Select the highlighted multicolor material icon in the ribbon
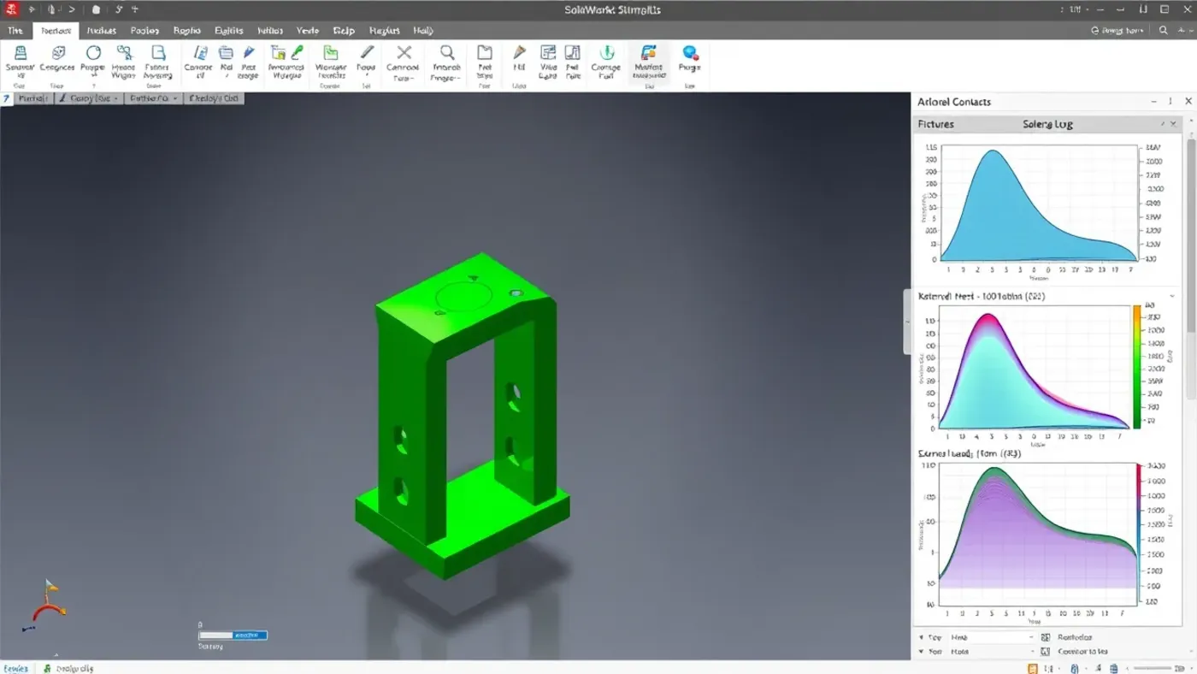1197x674 pixels. [x=648, y=54]
